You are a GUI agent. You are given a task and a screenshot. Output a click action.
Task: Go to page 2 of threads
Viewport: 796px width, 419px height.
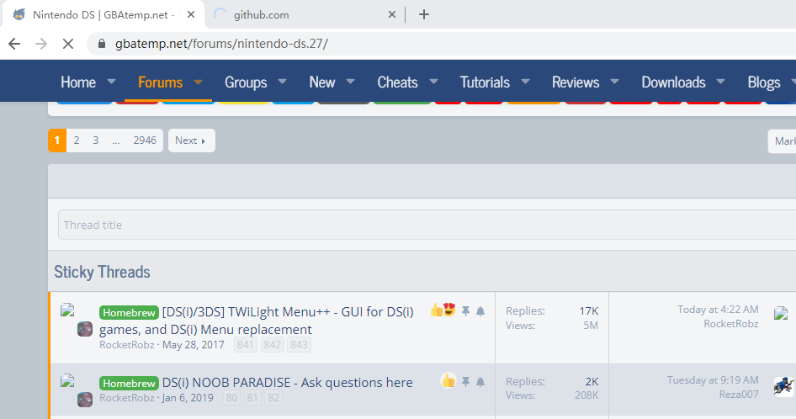[76, 141]
